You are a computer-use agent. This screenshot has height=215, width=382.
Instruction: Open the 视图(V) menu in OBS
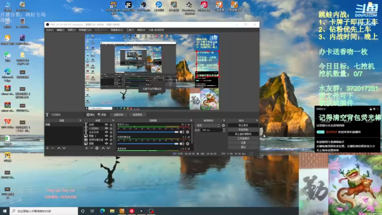71,30
